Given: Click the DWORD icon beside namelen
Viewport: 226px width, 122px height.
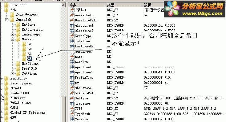Looking at the screenshot, I should click(72, 62).
